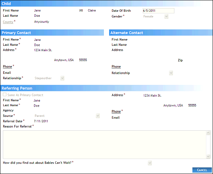Open the Alternate Contact Relationship dropdown
213x174 pixels.
pos(171,73)
